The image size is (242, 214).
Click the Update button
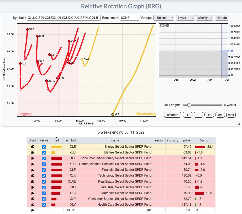tap(222, 18)
